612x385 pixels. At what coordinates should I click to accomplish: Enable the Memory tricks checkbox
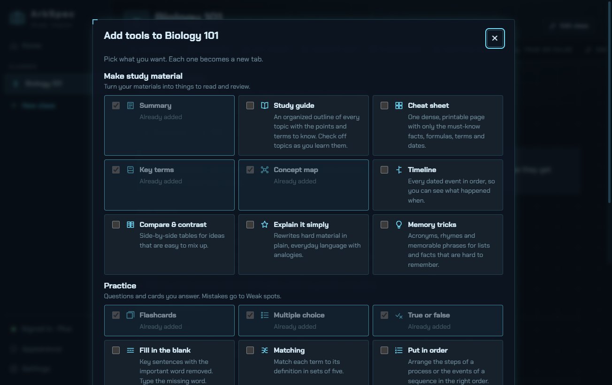point(384,225)
